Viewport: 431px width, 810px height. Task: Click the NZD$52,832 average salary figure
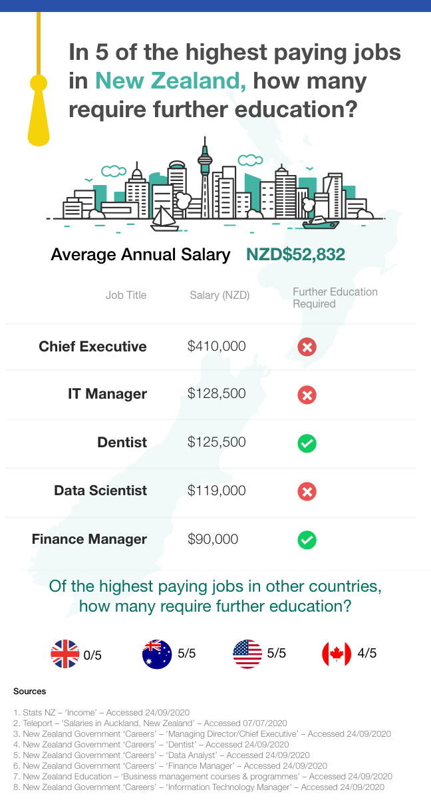[x=296, y=255]
